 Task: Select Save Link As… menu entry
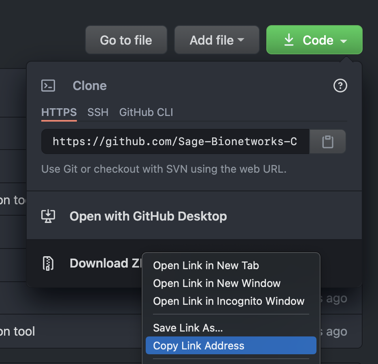click(x=231, y=328)
